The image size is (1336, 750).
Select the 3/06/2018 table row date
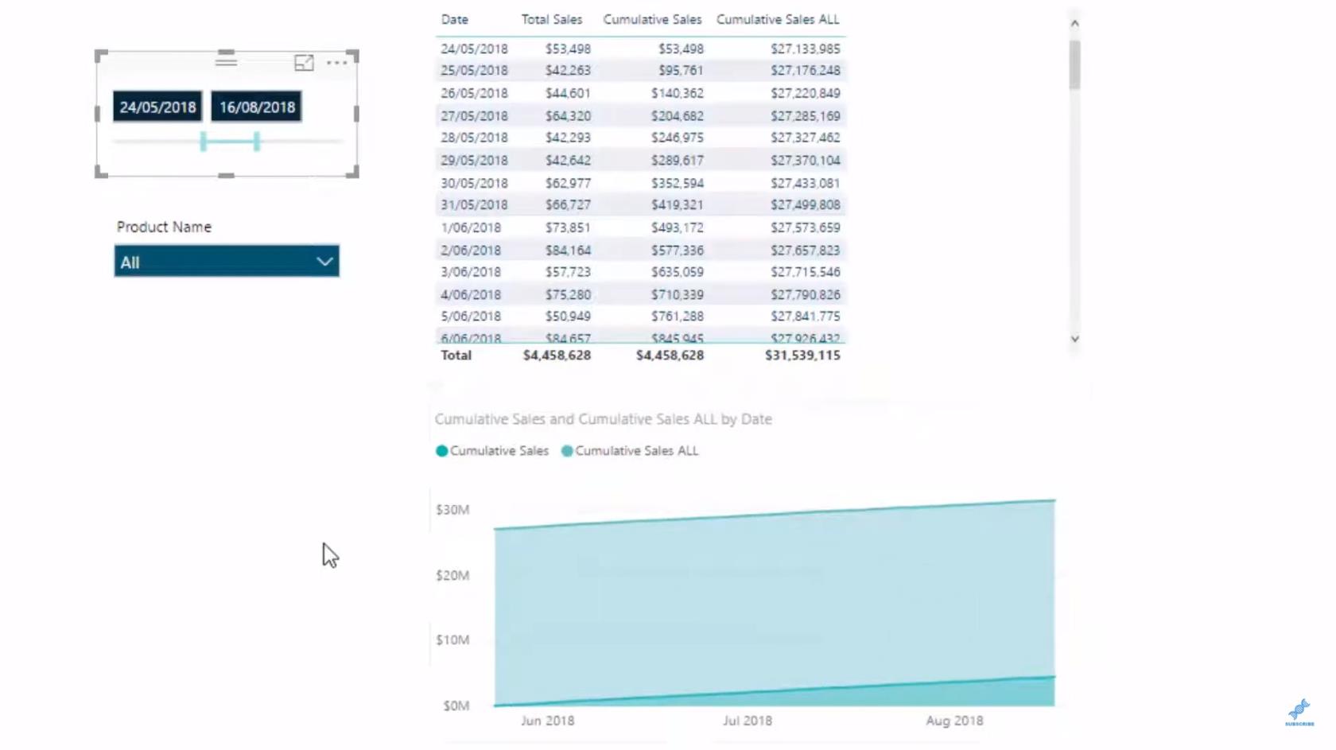(x=471, y=272)
